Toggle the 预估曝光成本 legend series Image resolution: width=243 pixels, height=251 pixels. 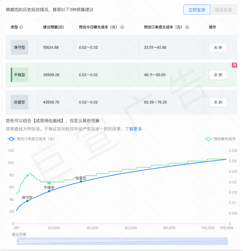(220, 139)
